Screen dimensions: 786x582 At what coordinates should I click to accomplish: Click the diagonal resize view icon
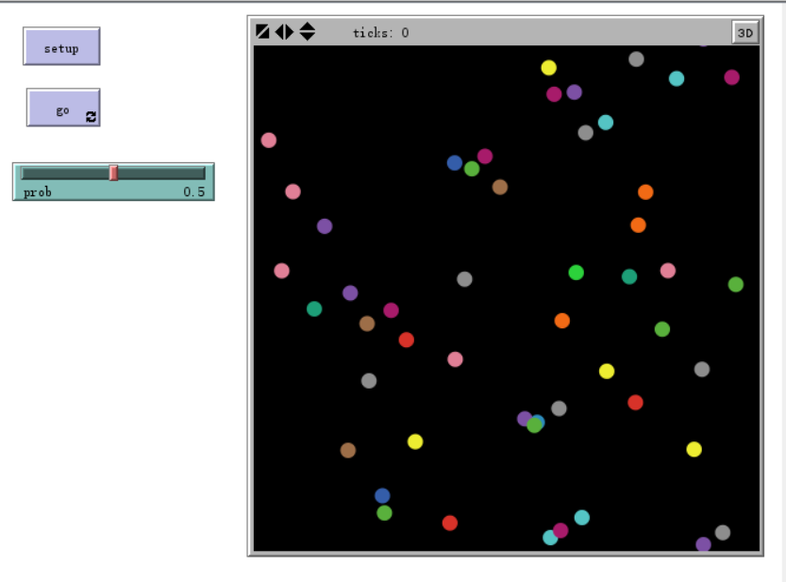262,31
